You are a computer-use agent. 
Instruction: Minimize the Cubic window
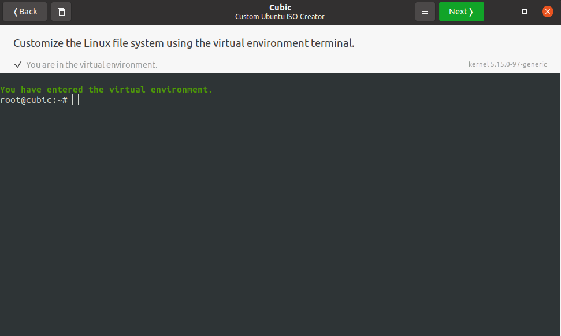click(x=501, y=12)
